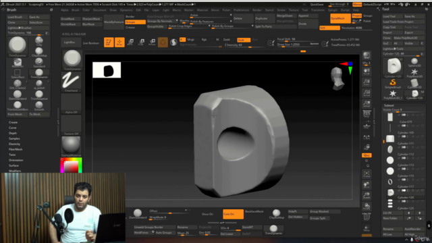Expand the Depth section in Brush palette
Viewport: 432px width, 243px height.
click(x=13, y=133)
